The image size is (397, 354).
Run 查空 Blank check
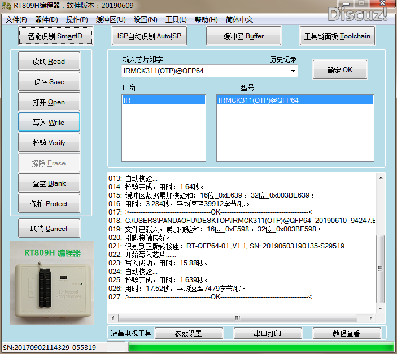pyautogui.click(x=49, y=183)
